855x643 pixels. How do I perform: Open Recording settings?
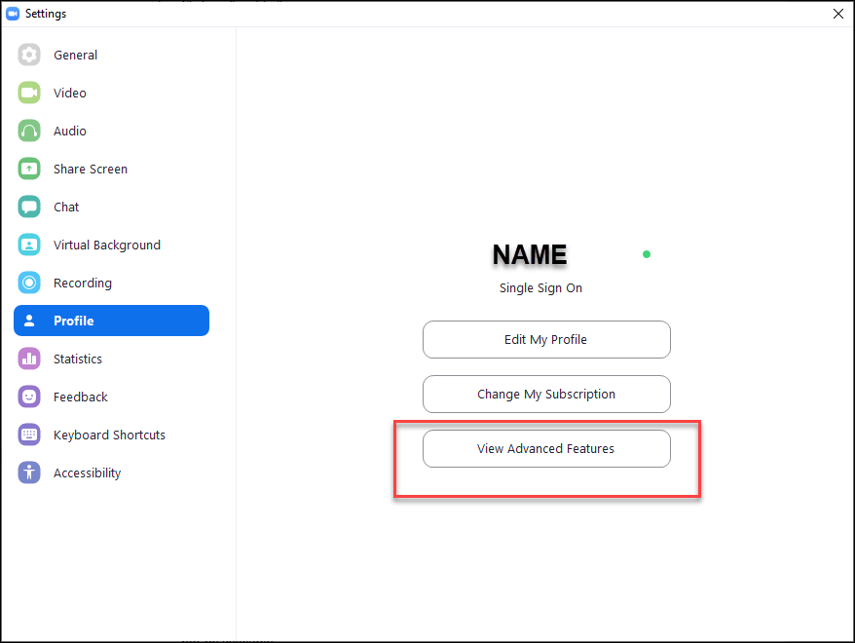coord(111,283)
